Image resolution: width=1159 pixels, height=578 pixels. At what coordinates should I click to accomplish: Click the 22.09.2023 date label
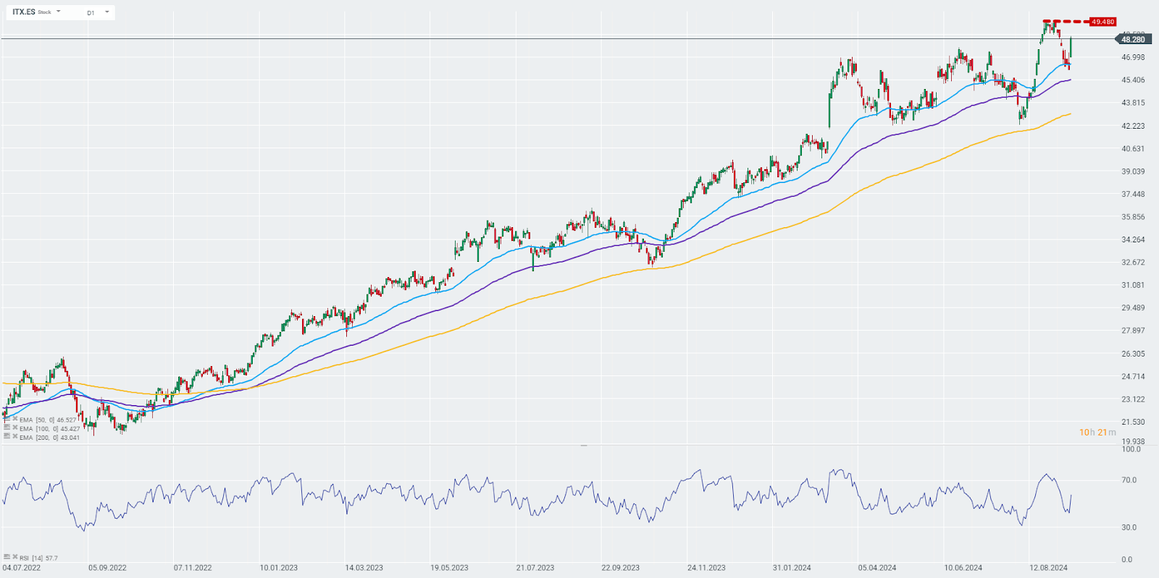621,568
